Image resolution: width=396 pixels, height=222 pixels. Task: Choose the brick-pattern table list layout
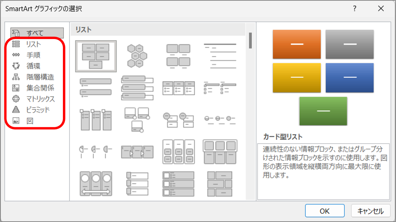[x=220, y=184]
